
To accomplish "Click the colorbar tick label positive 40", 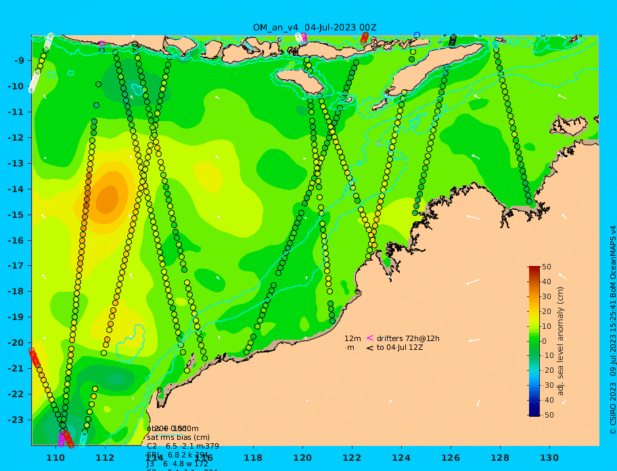I will 547,282.
